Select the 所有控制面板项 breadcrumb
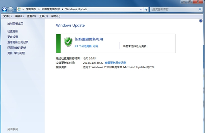Screen dimensions: 205x133 tap(51, 9)
